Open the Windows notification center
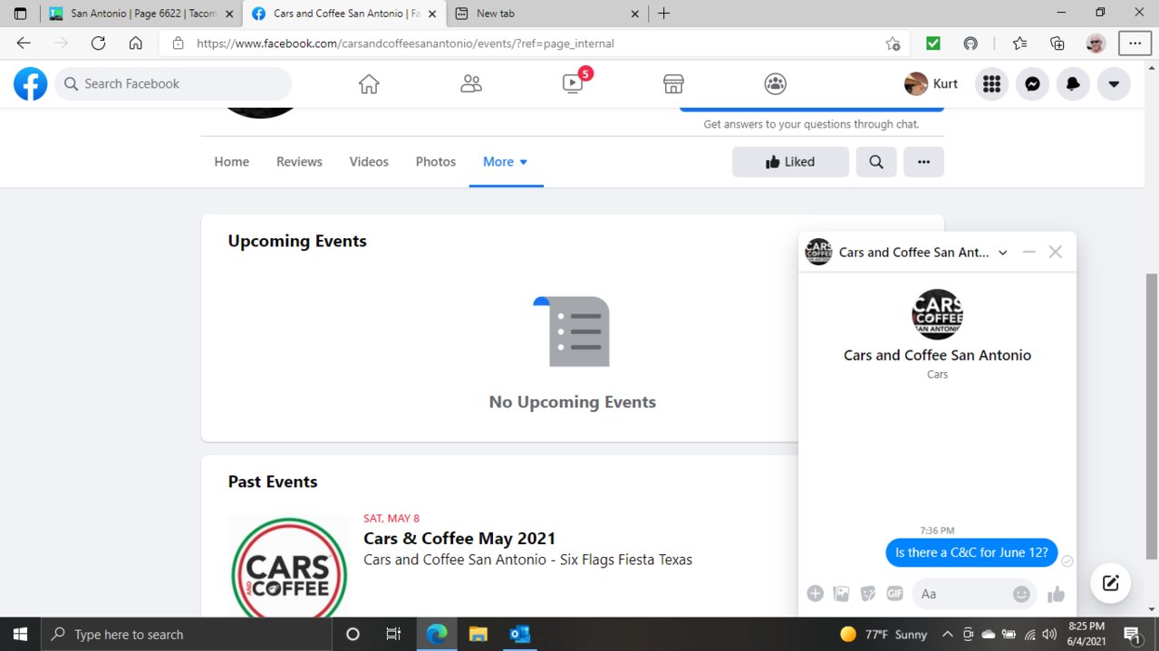 [x=1133, y=634]
